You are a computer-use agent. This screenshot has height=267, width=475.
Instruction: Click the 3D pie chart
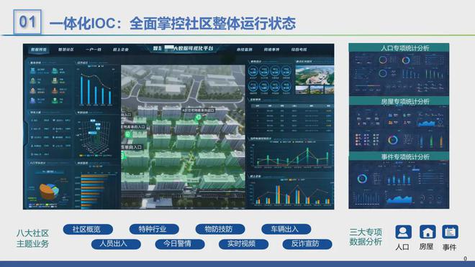pos(49,191)
